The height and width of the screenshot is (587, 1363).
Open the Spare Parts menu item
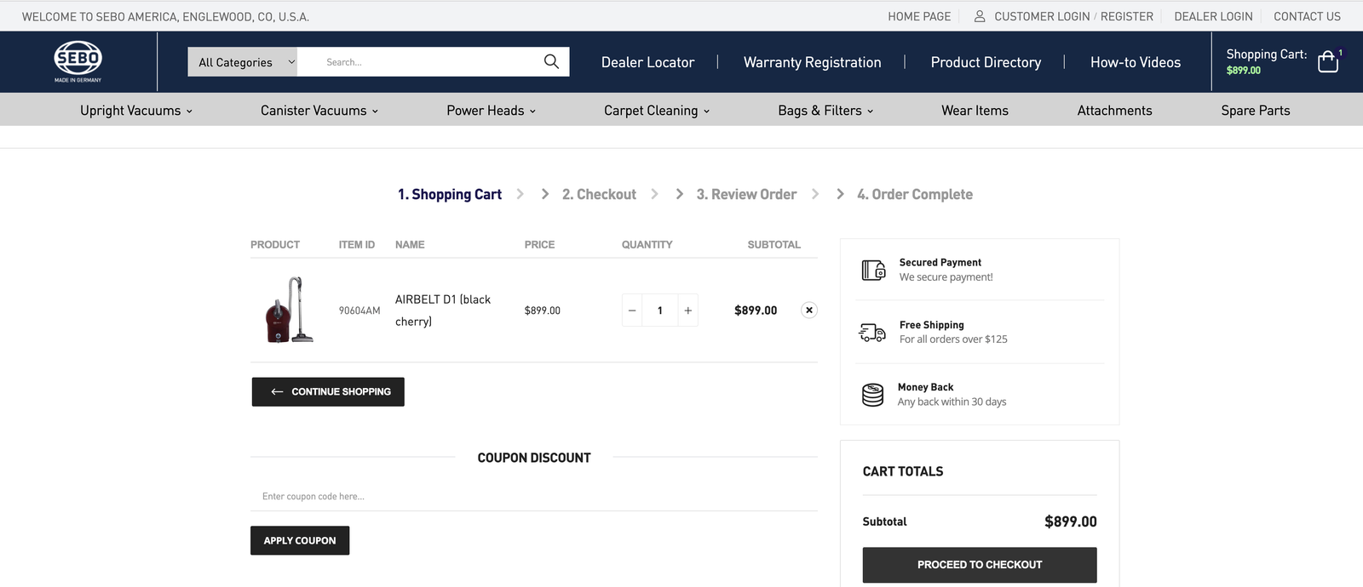point(1255,111)
